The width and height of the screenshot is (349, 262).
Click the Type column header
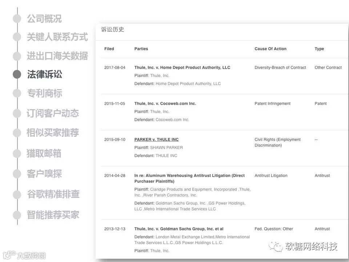click(x=319, y=49)
